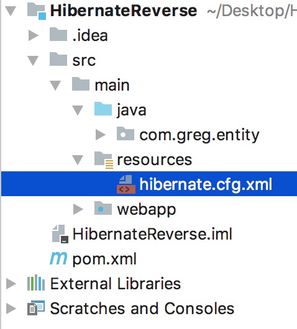Screen dimensions: 297x329
Task: Click the blue java source folder icon
Action: tap(103, 109)
